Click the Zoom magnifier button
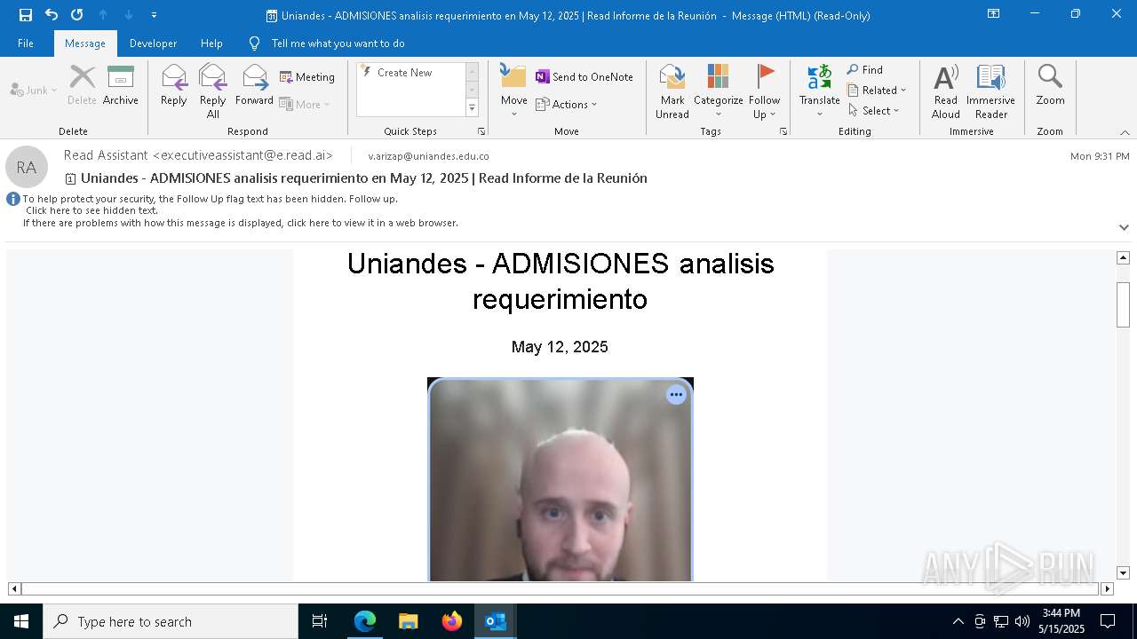The width and height of the screenshot is (1137, 639). 1050,86
